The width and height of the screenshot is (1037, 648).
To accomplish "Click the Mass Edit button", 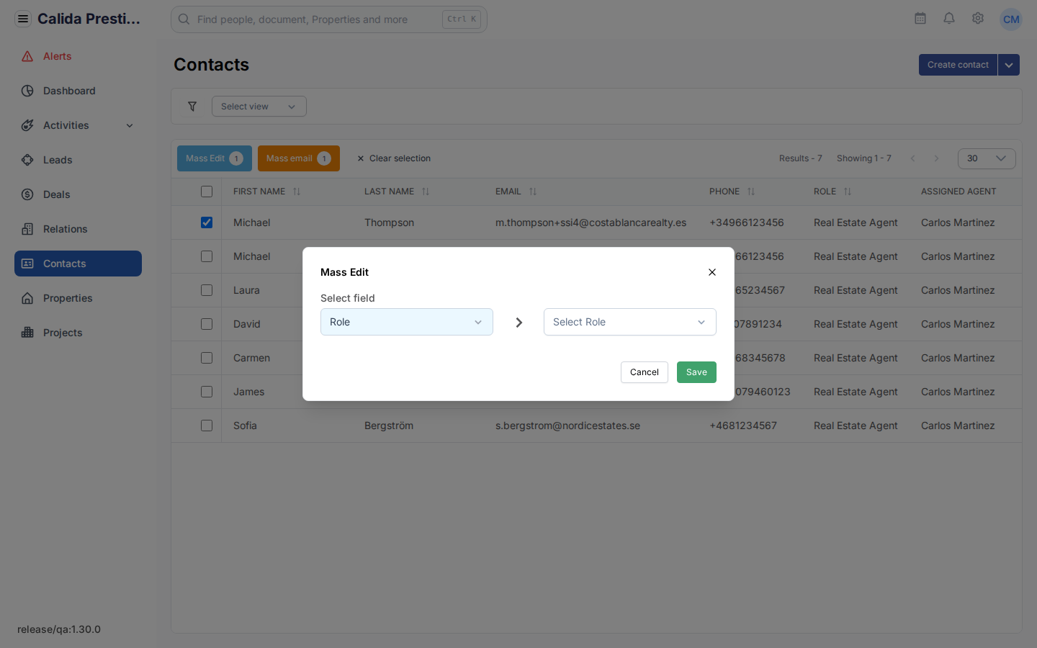I will 215,158.
